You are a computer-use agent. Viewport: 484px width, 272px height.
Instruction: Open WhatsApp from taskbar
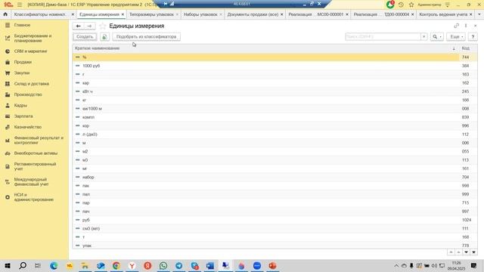click(163, 265)
